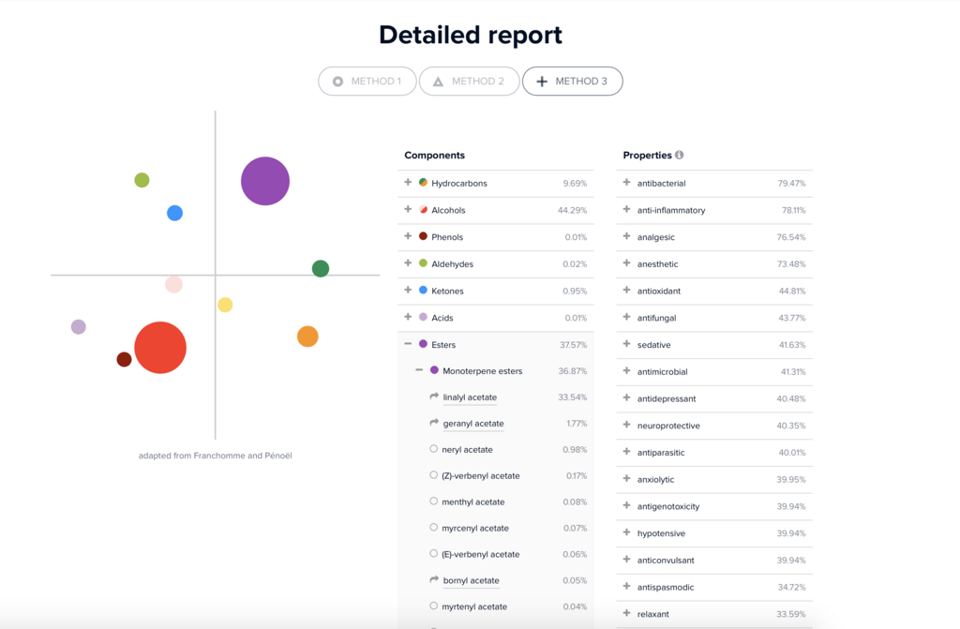The width and height of the screenshot is (960, 629).
Task: Expand the antidepressant property row
Action: point(626,398)
